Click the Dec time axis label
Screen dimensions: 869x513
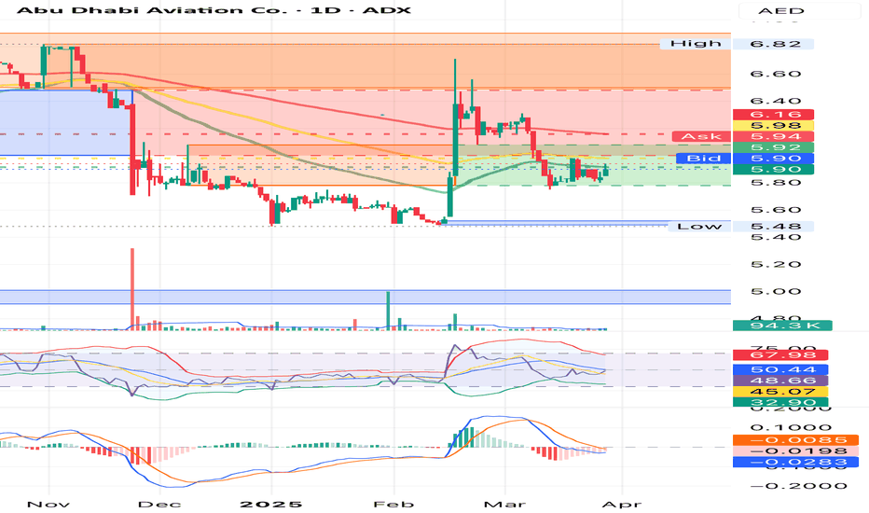tap(159, 504)
